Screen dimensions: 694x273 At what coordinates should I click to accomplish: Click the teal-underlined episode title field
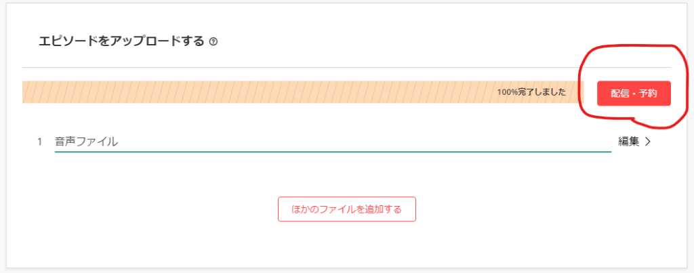(333, 142)
